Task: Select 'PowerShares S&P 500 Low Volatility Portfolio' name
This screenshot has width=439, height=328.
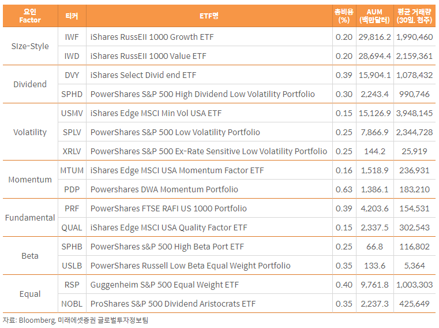Action: point(175,132)
